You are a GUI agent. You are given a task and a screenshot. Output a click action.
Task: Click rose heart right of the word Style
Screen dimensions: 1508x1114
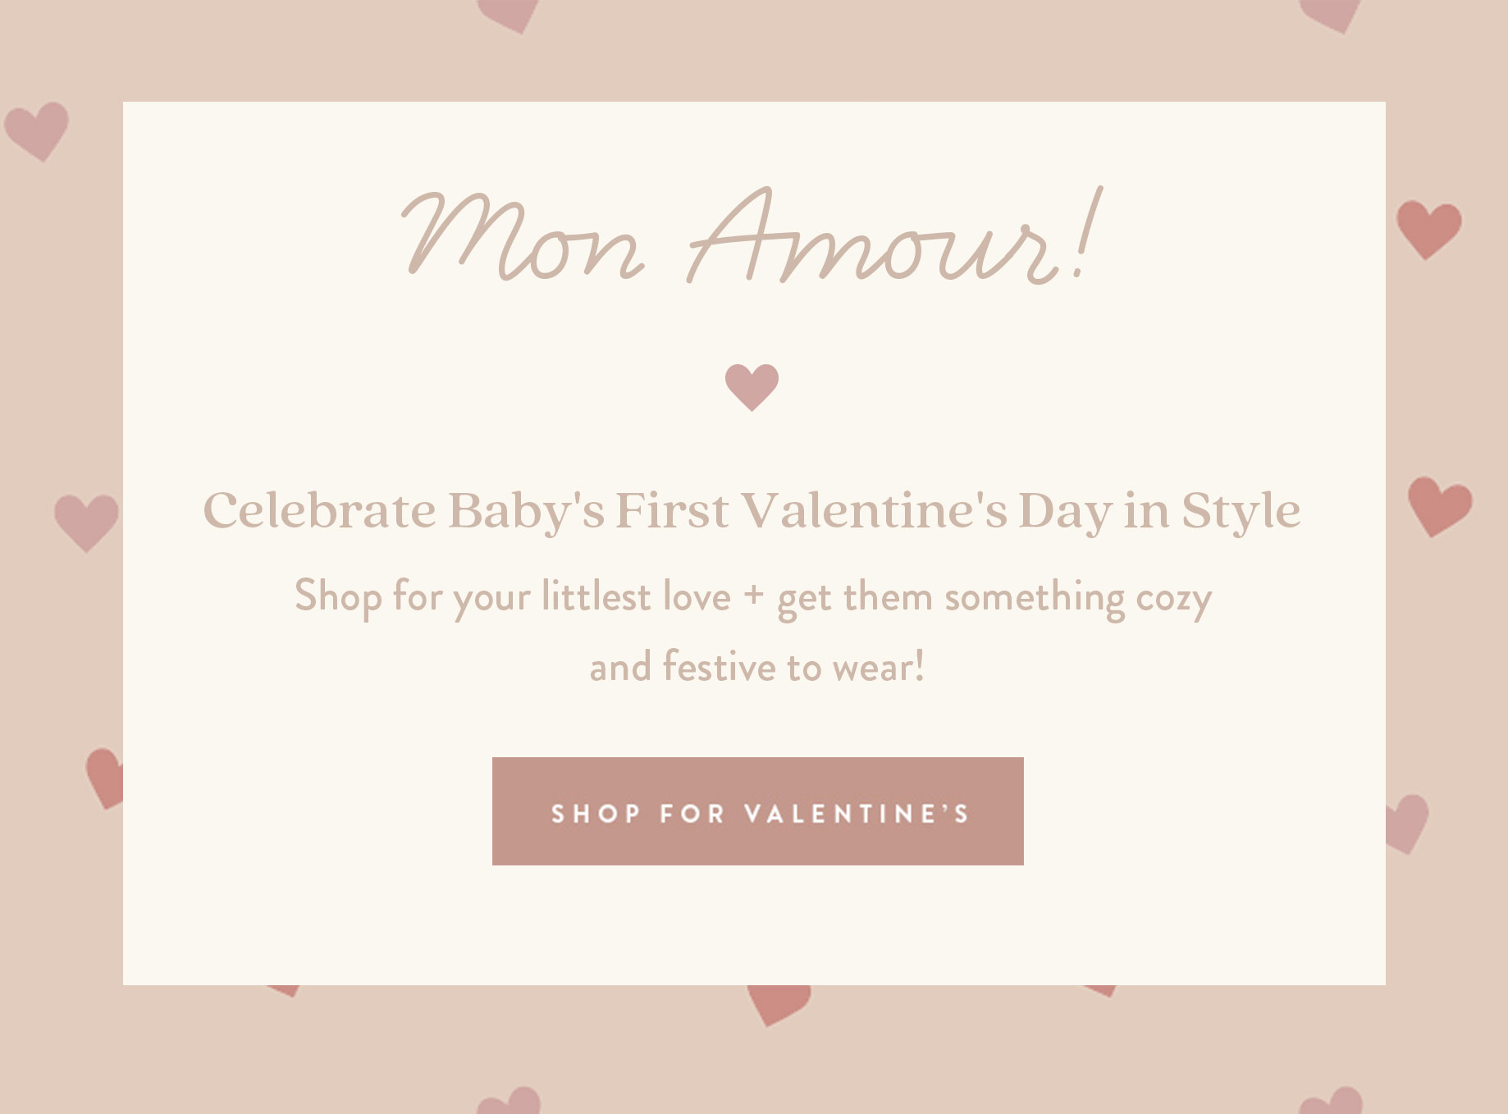coord(1439,506)
